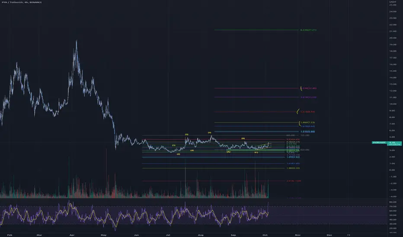Select the 0.236(4.65) retracement label
403x237 pixels.
293,139
